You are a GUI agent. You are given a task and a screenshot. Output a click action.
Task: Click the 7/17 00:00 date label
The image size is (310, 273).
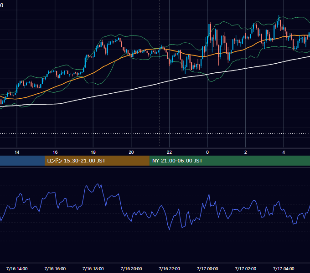tap(207, 268)
